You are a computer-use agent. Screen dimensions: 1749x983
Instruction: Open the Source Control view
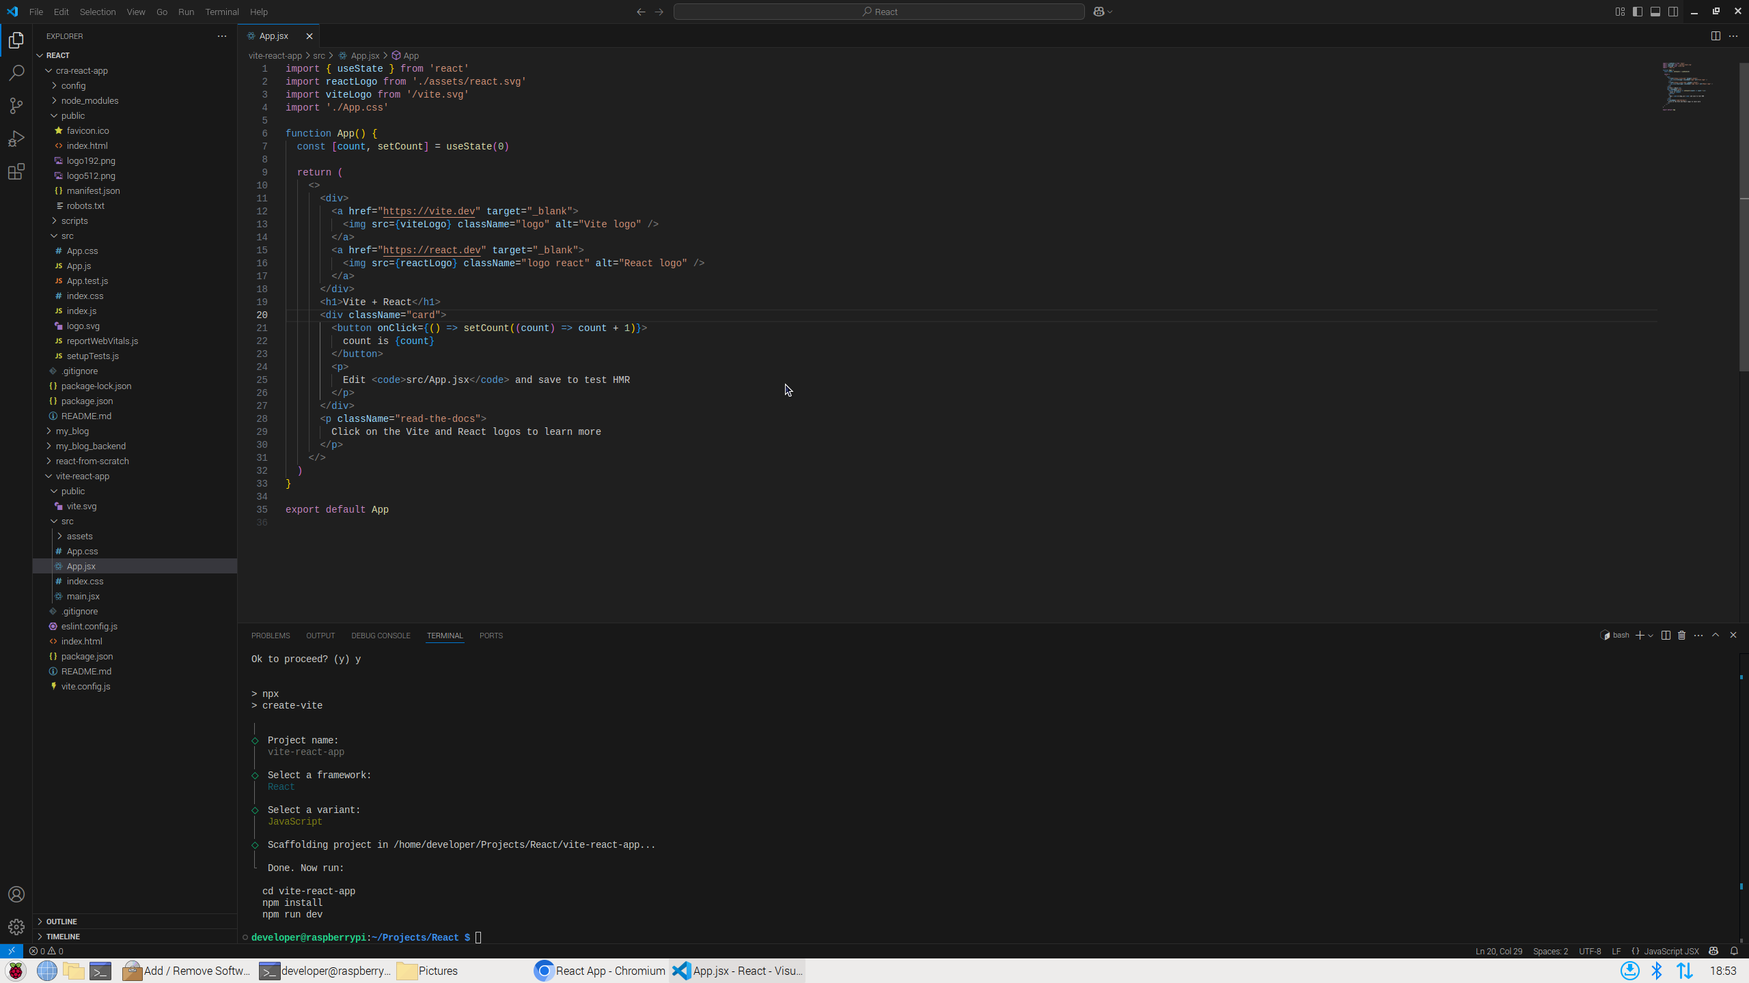tap(16, 105)
